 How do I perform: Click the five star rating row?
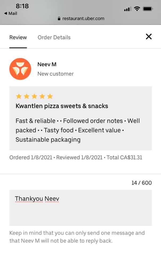click(34, 96)
